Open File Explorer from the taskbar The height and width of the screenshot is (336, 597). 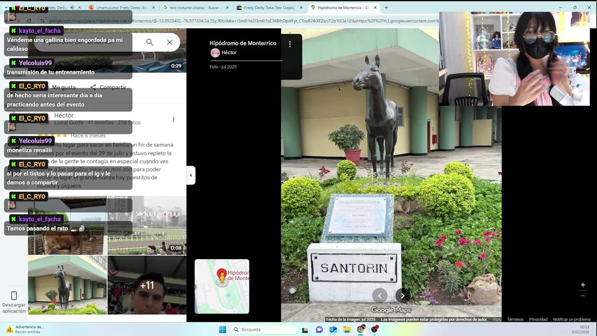347,329
